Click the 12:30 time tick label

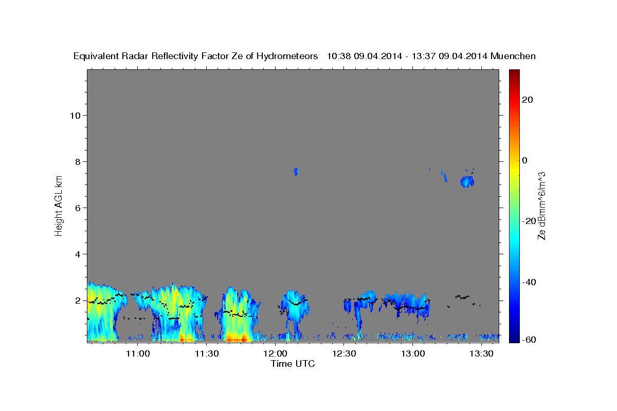[344, 353]
